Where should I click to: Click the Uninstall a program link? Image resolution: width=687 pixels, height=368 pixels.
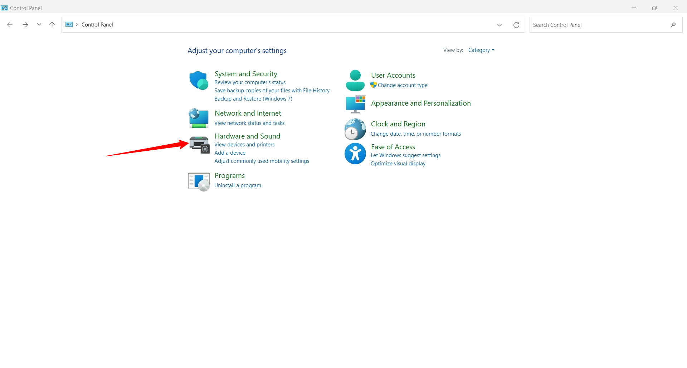point(238,185)
